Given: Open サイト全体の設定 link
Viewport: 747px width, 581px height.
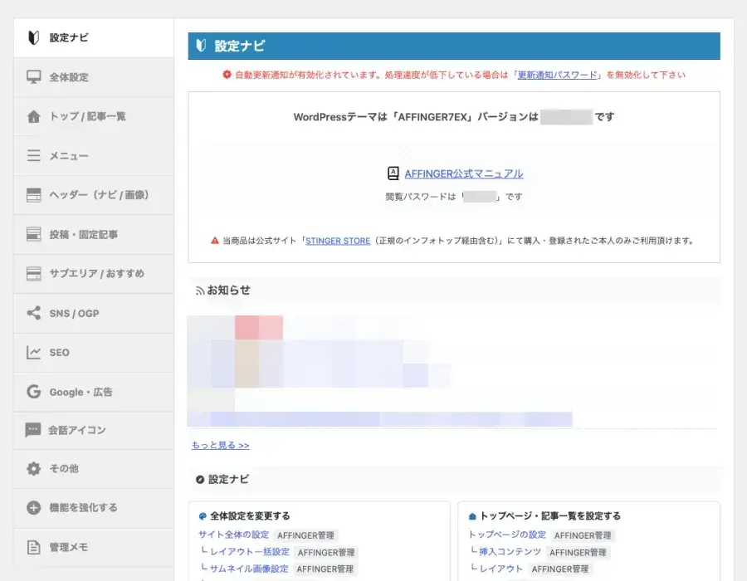Looking at the screenshot, I should [x=233, y=535].
